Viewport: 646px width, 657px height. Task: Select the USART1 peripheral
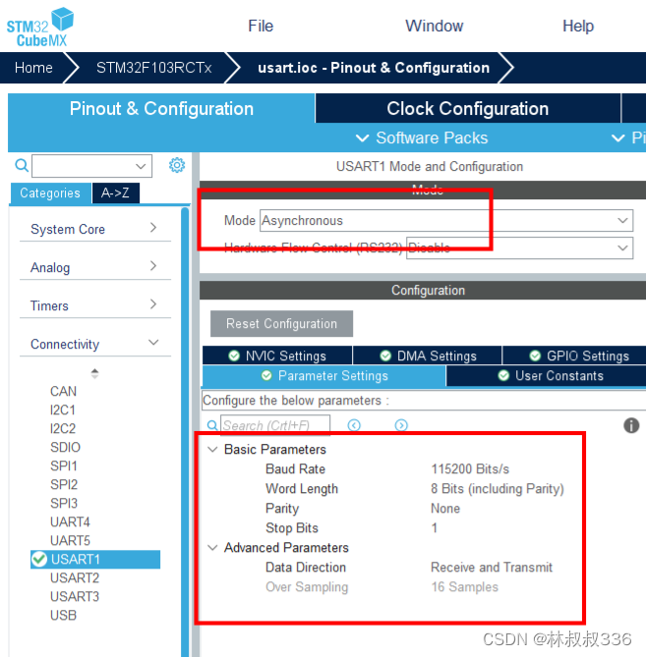click(95, 559)
